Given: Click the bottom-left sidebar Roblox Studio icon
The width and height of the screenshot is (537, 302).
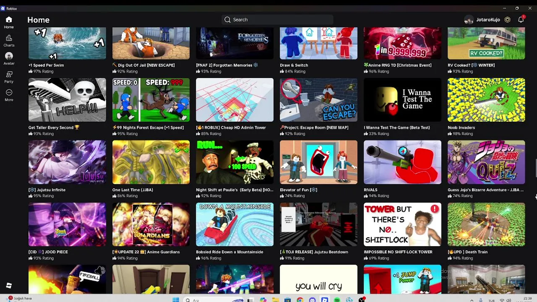Looking at the screenshot, I should (x=9, y=286).
